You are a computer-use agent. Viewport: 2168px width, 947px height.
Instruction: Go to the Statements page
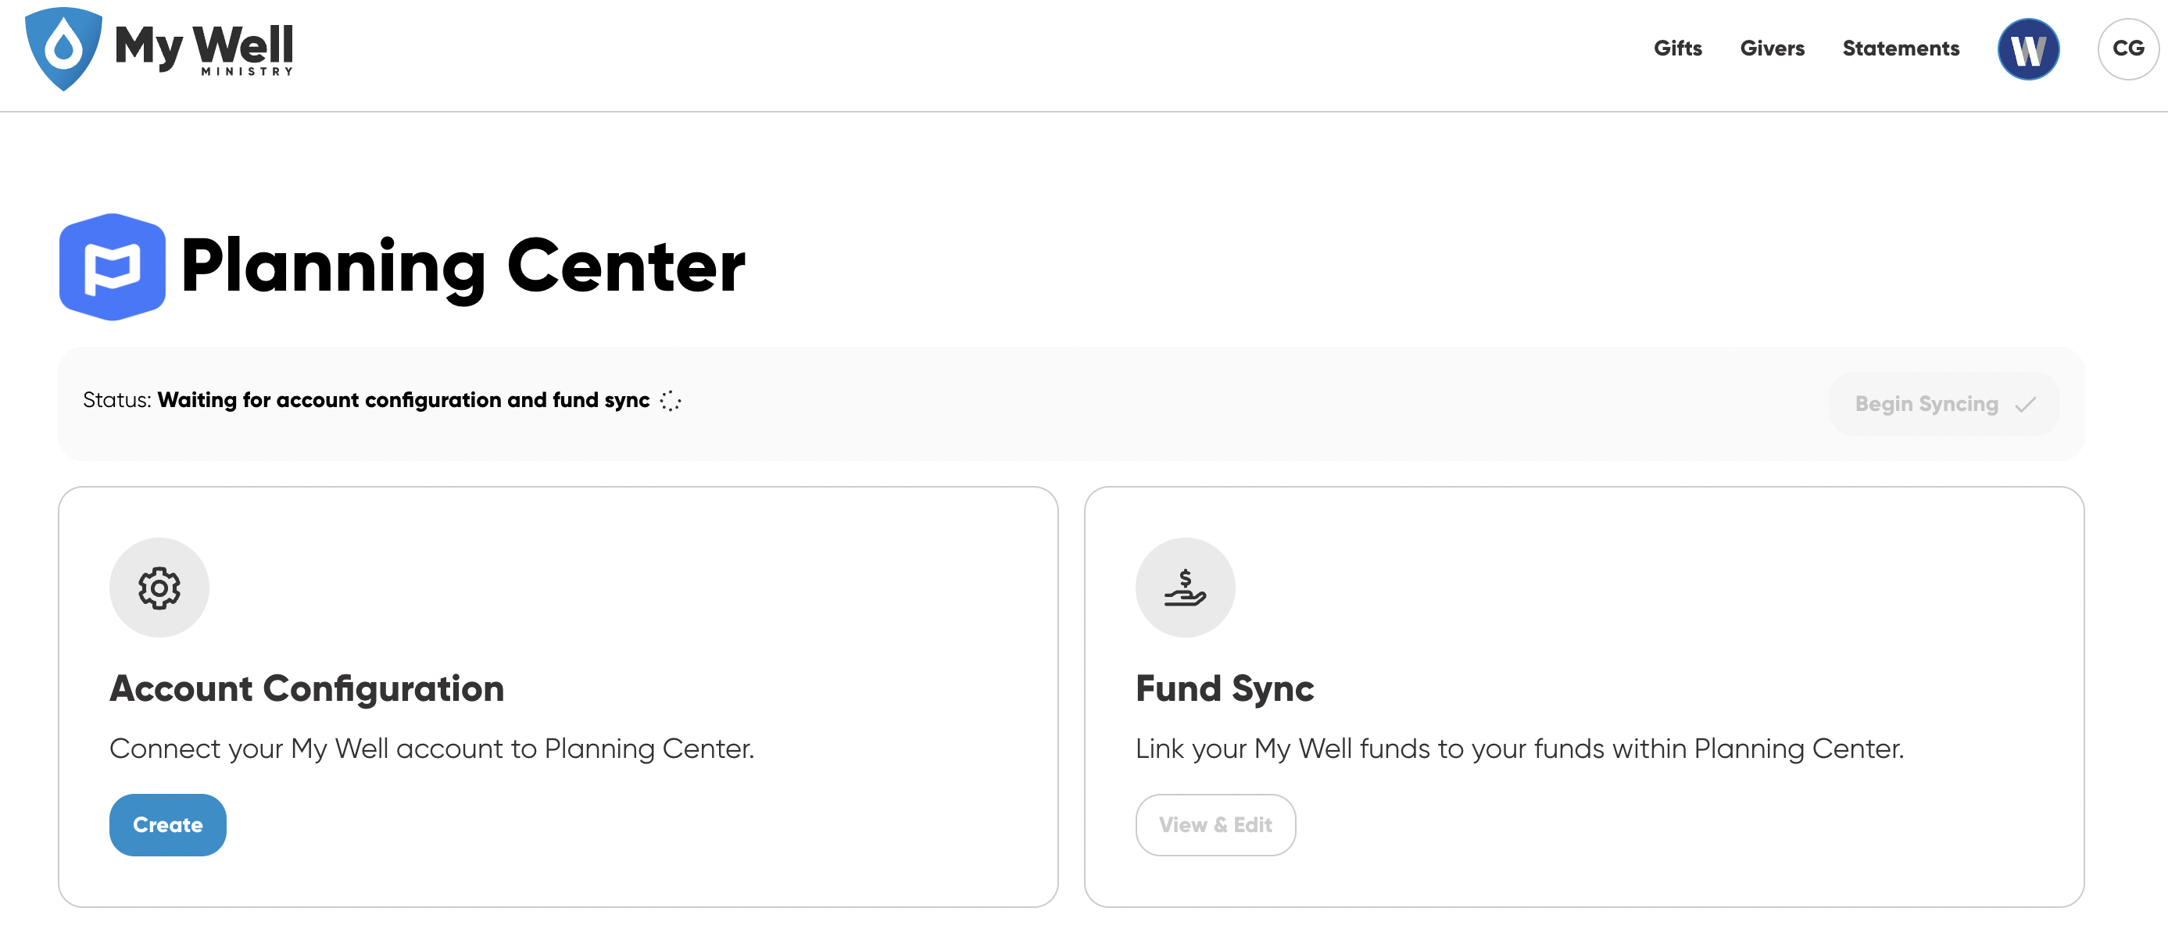coord(1901,48)
